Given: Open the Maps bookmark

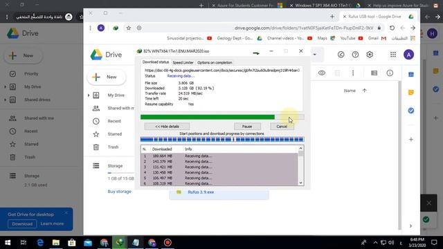Looking at the screenshot, I should [x=325, y=38].
